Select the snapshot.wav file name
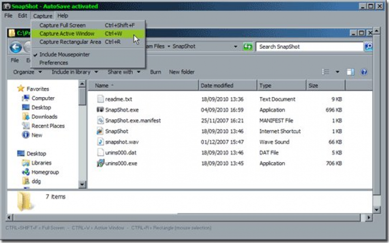 click(122, 142)
